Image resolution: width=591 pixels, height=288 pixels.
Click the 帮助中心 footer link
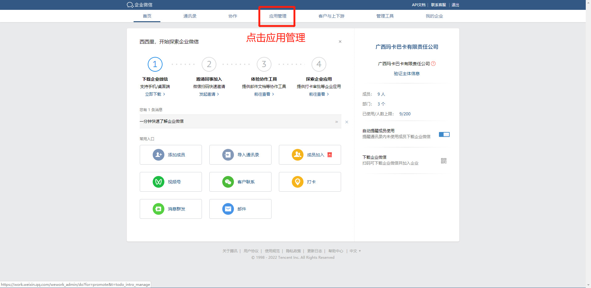(336, 251)
